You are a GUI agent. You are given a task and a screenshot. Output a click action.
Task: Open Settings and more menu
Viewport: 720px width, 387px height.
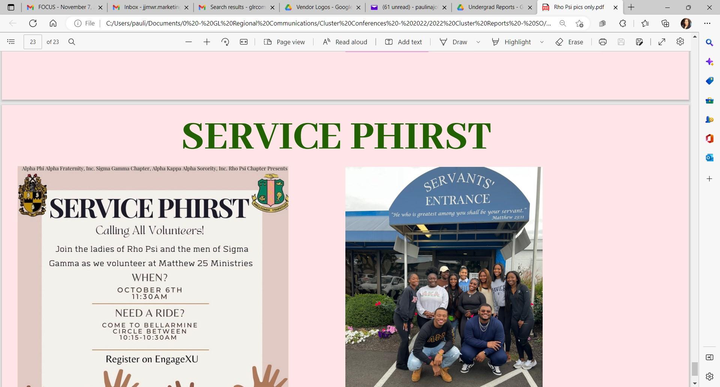(707, 23)
